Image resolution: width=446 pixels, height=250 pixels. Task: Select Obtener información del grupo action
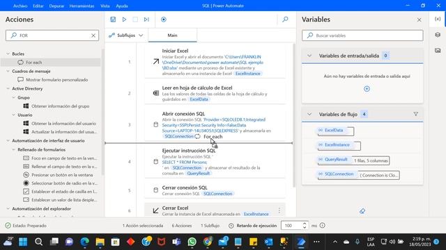(60, 106)
